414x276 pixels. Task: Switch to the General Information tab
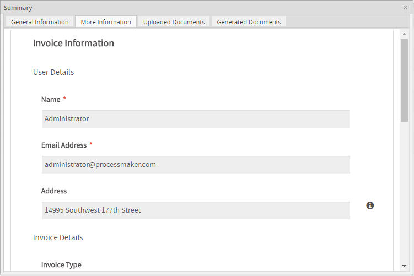click(x=40, y=22)
